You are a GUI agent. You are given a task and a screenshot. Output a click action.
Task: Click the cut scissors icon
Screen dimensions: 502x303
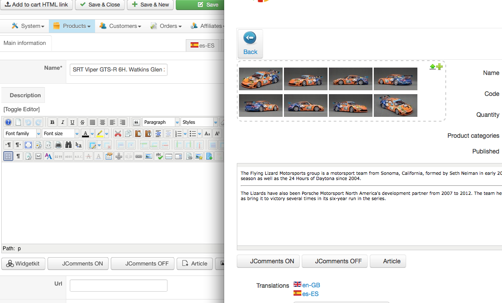click(118, 133)
